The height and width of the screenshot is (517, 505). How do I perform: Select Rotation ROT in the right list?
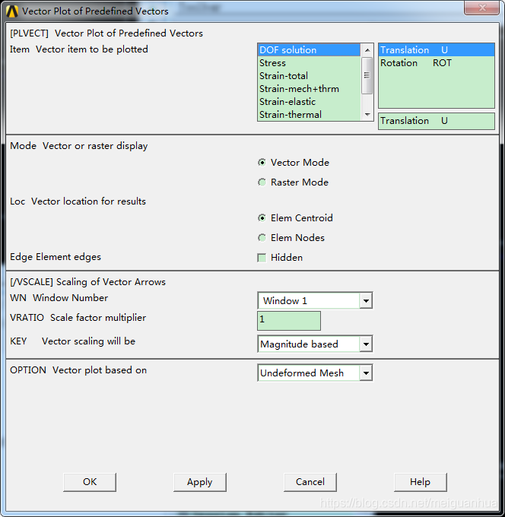click(416, 63)
